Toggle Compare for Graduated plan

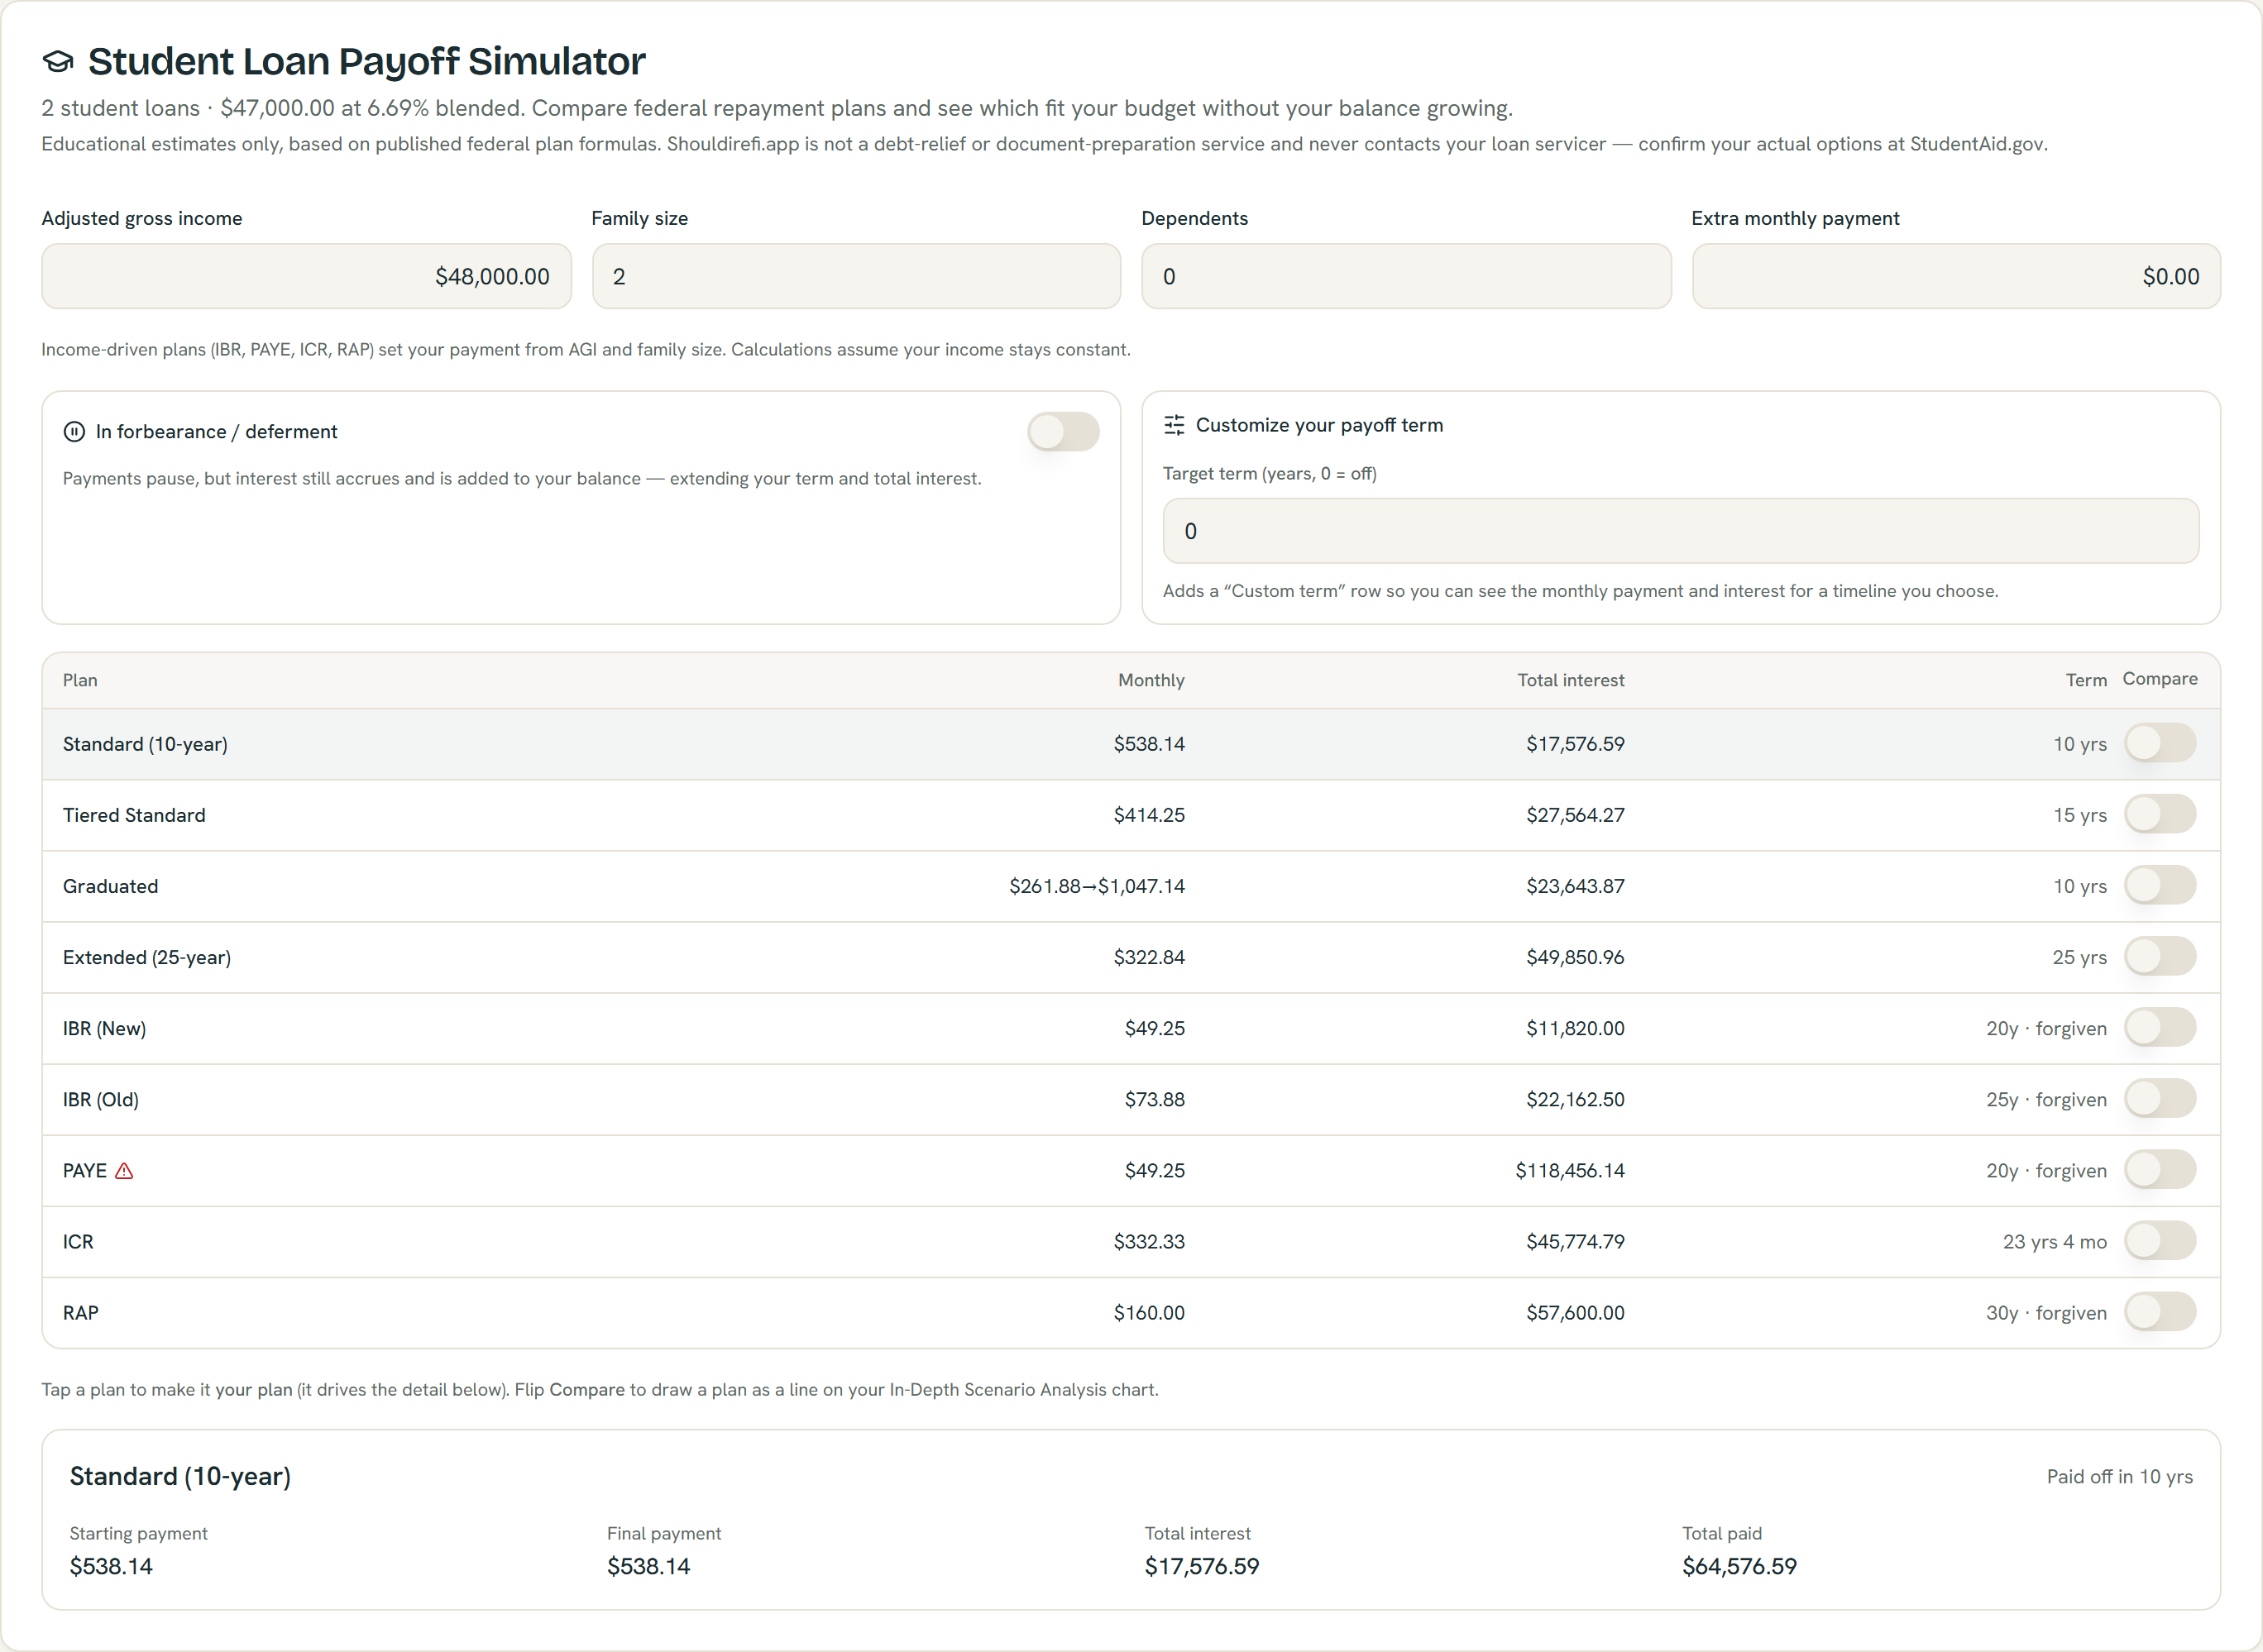[2160, 885]
